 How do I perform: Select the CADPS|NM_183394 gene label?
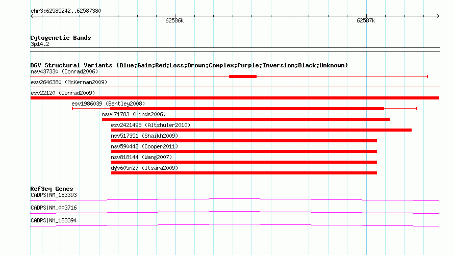click(x=54, y=220)
